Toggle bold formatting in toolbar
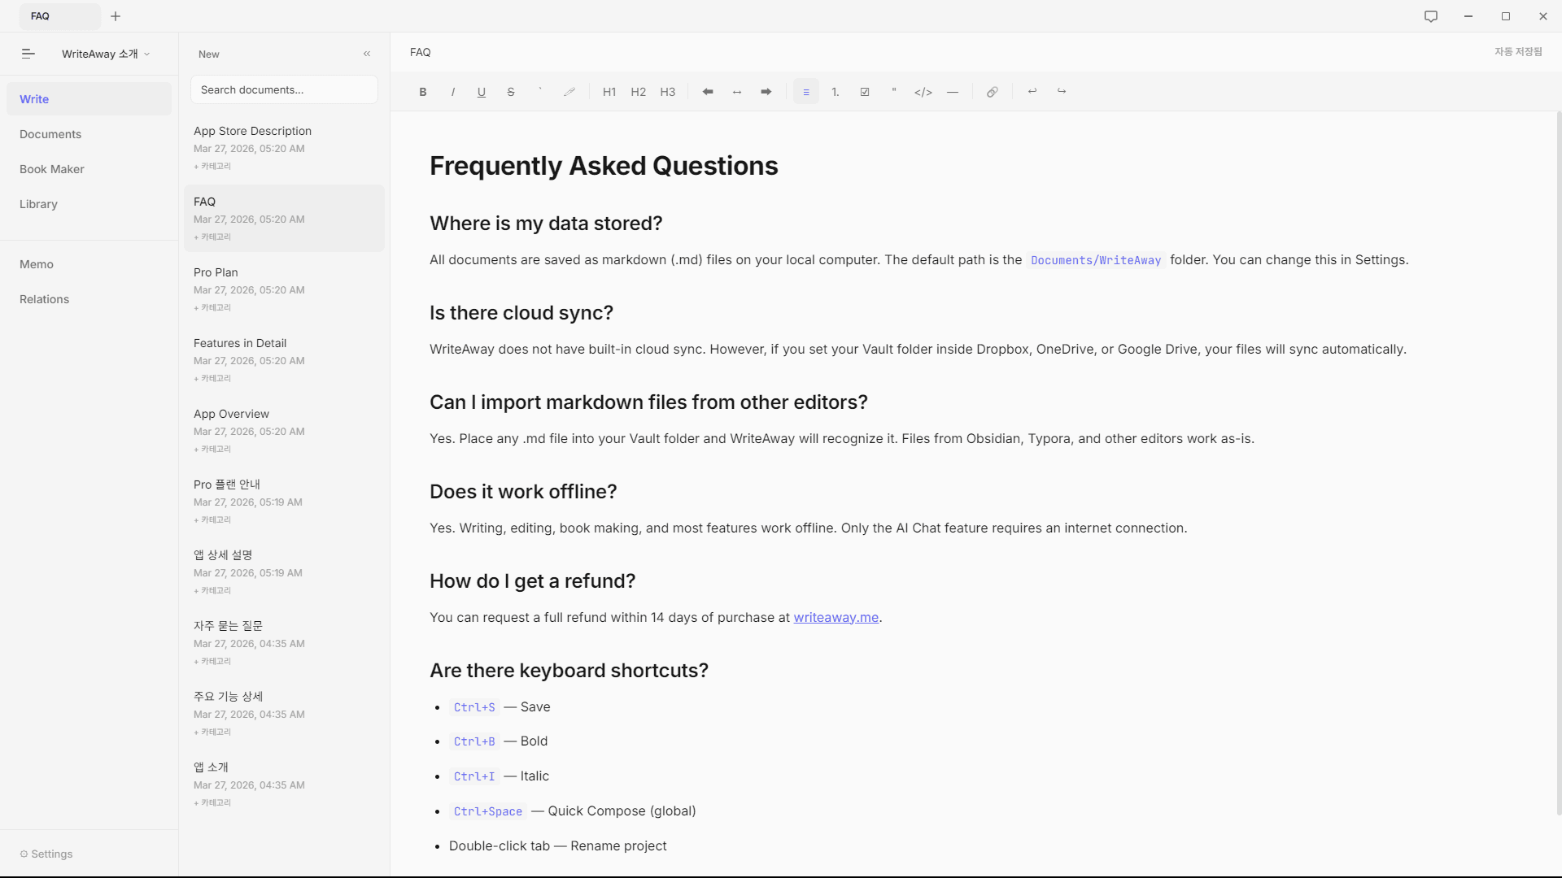The image size is (1562, 878). click(423, 92)
